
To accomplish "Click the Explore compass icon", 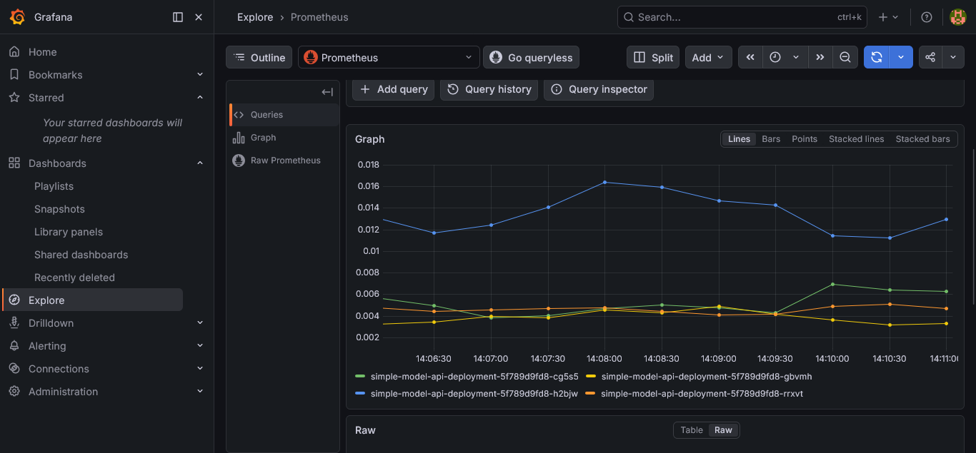I will click(x=14, y=300).
